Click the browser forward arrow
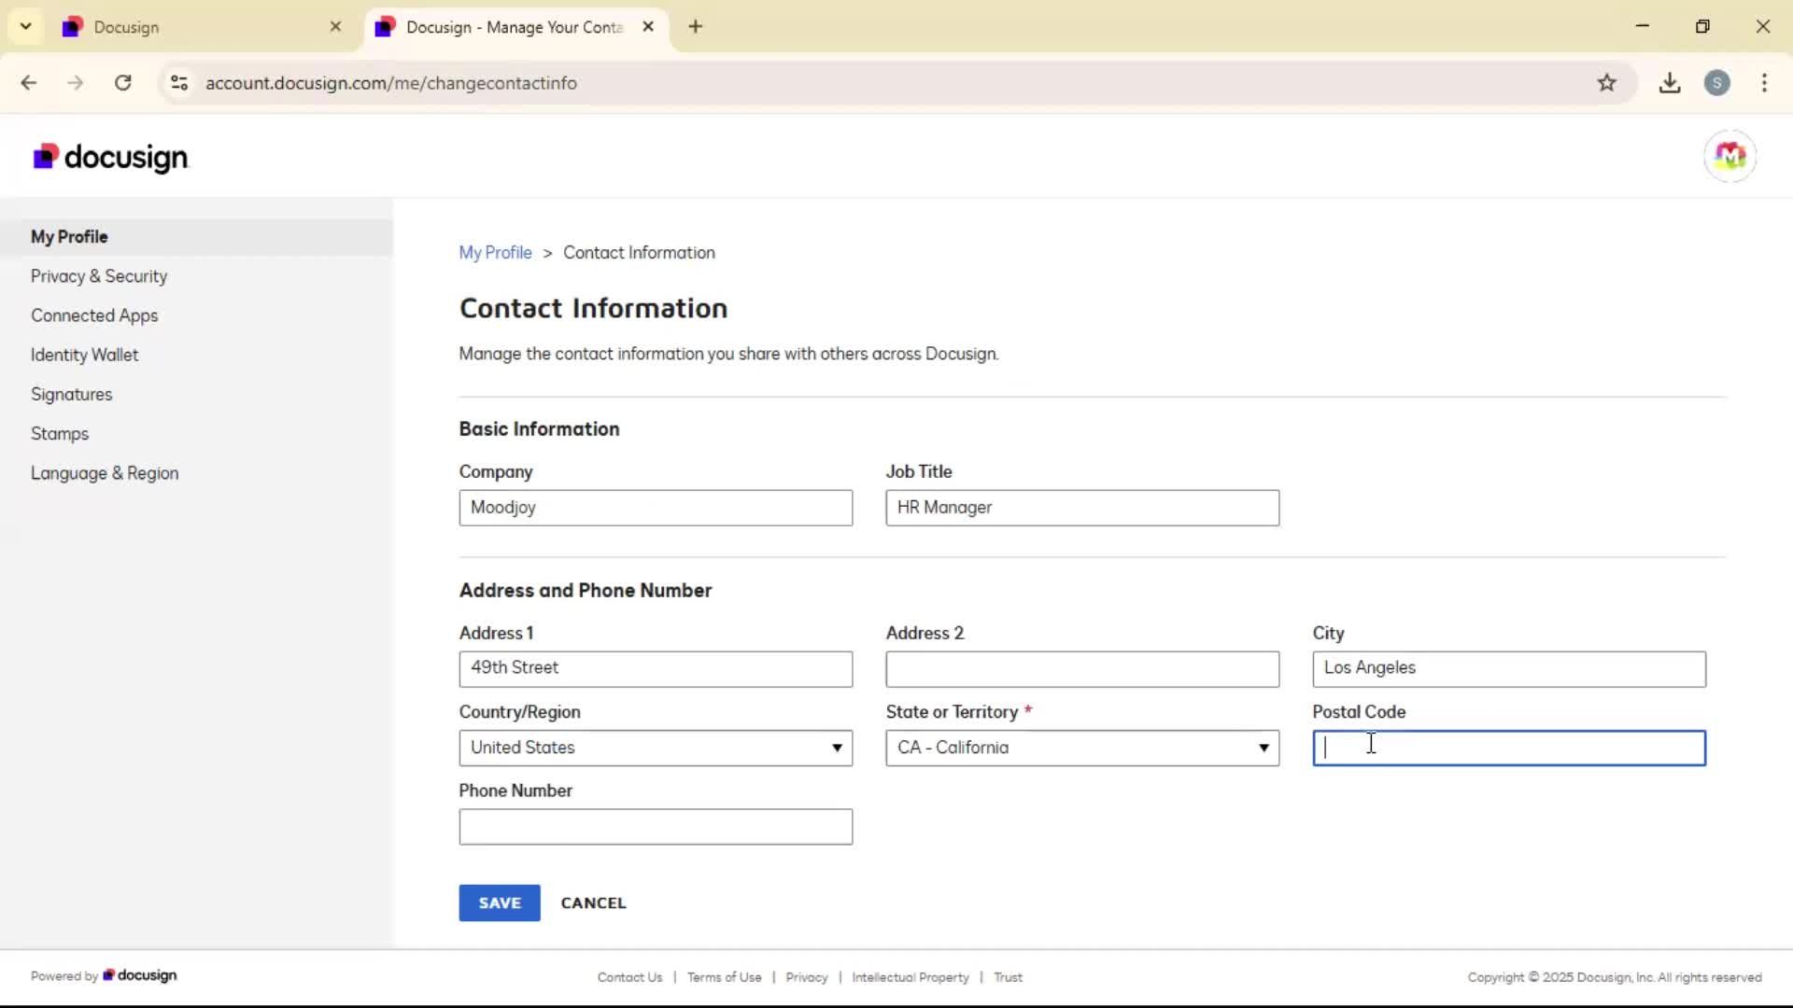This screenshot has width=1793, height=1008. tap(76, 83)
